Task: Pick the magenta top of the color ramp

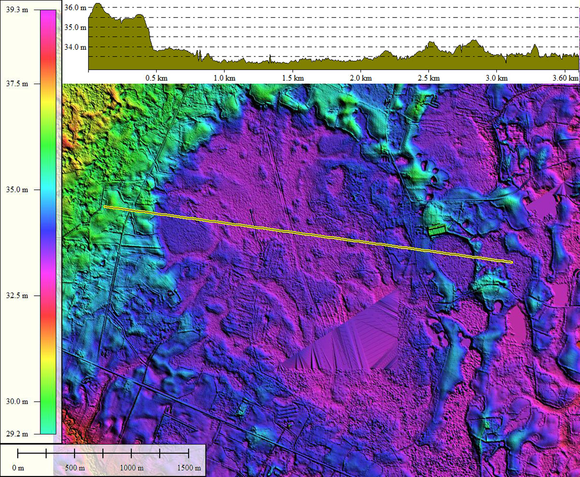Action: pyautogui.click(x=48, y=14)
